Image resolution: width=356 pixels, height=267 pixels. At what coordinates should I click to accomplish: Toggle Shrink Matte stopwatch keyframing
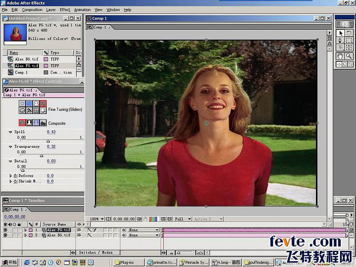(16, 181)
